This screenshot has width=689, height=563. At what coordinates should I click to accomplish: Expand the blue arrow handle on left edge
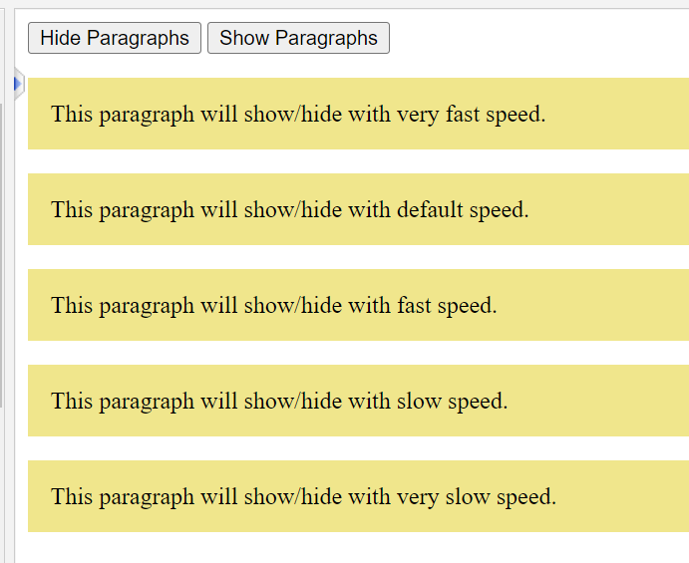pyautogui.click(x=18, y=85)
